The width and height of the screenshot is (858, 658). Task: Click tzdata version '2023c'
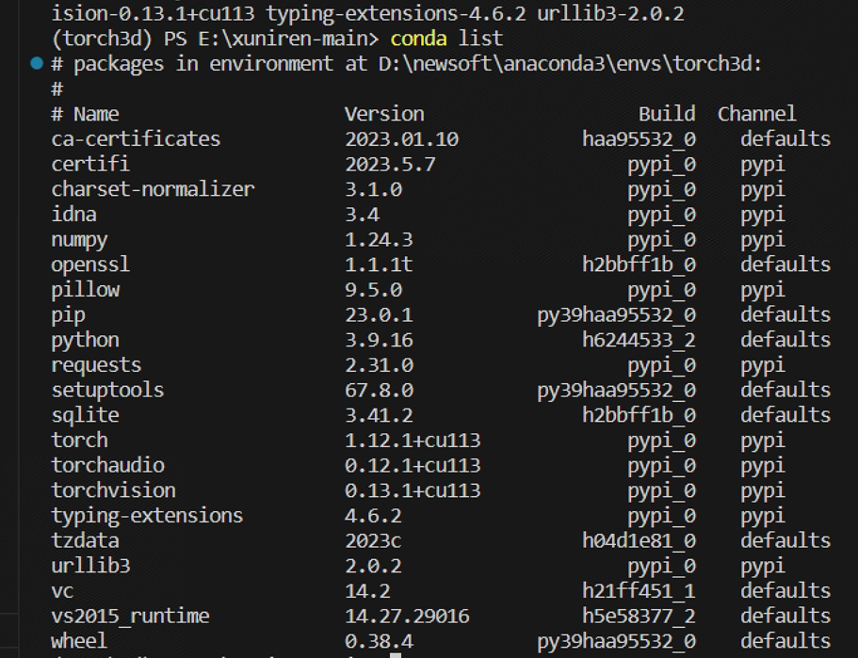(373, 541)
